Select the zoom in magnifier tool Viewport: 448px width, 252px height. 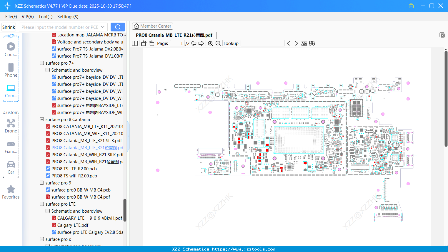[x=210, y=43]
